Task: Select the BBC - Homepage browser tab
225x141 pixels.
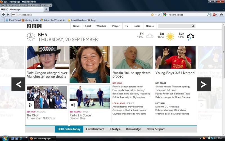Action: tap(22, 10)
